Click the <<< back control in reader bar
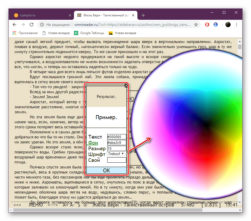 tap(17, 205)
